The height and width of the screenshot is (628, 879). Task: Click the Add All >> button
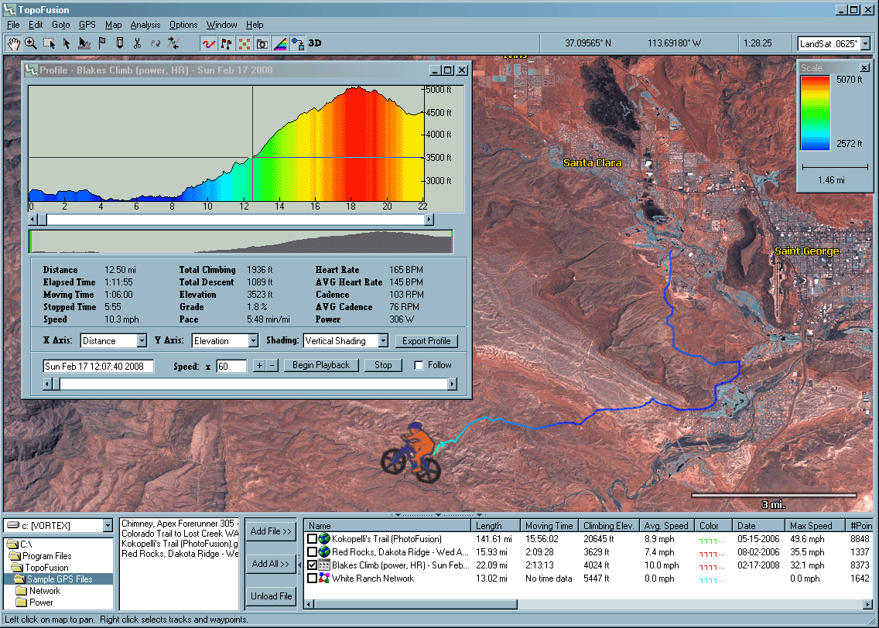coord(271,564)
